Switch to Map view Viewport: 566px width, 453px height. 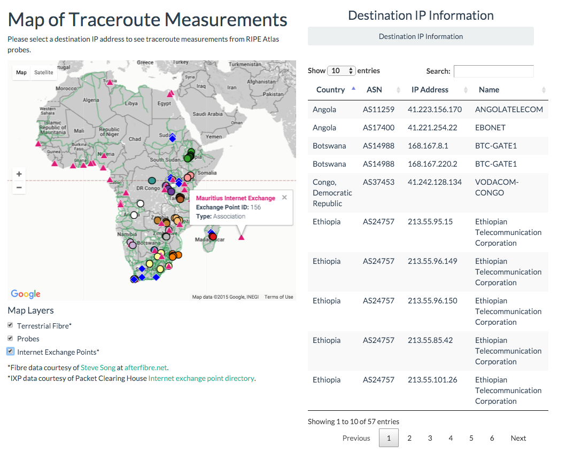point(21,73)
